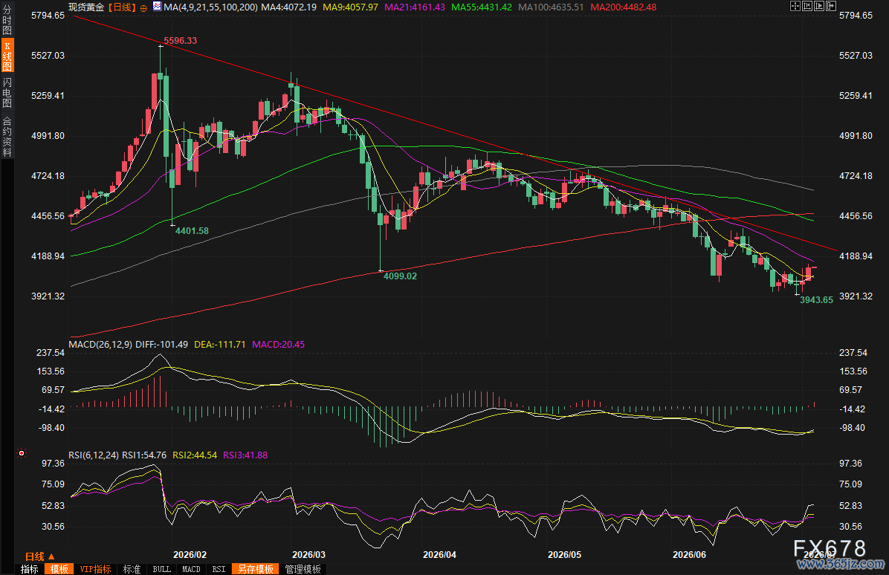This screenshot has height=575, width=889.
Task: Click the 3943.65 low price marker
Action: click(816, 299)
